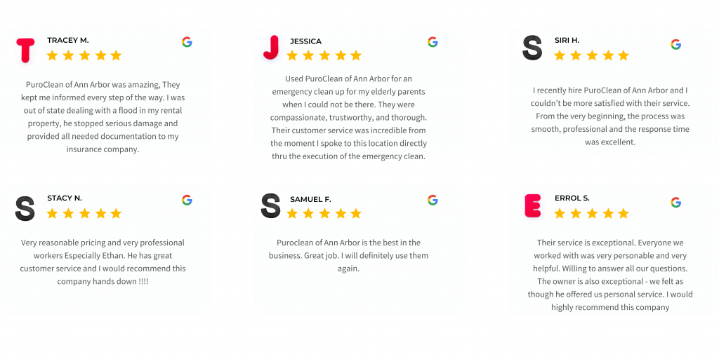This screenshot has height=359, width=719.
Task: Select the Google logo on Samuel F.'s review
Action: click(x=433, y=200)
